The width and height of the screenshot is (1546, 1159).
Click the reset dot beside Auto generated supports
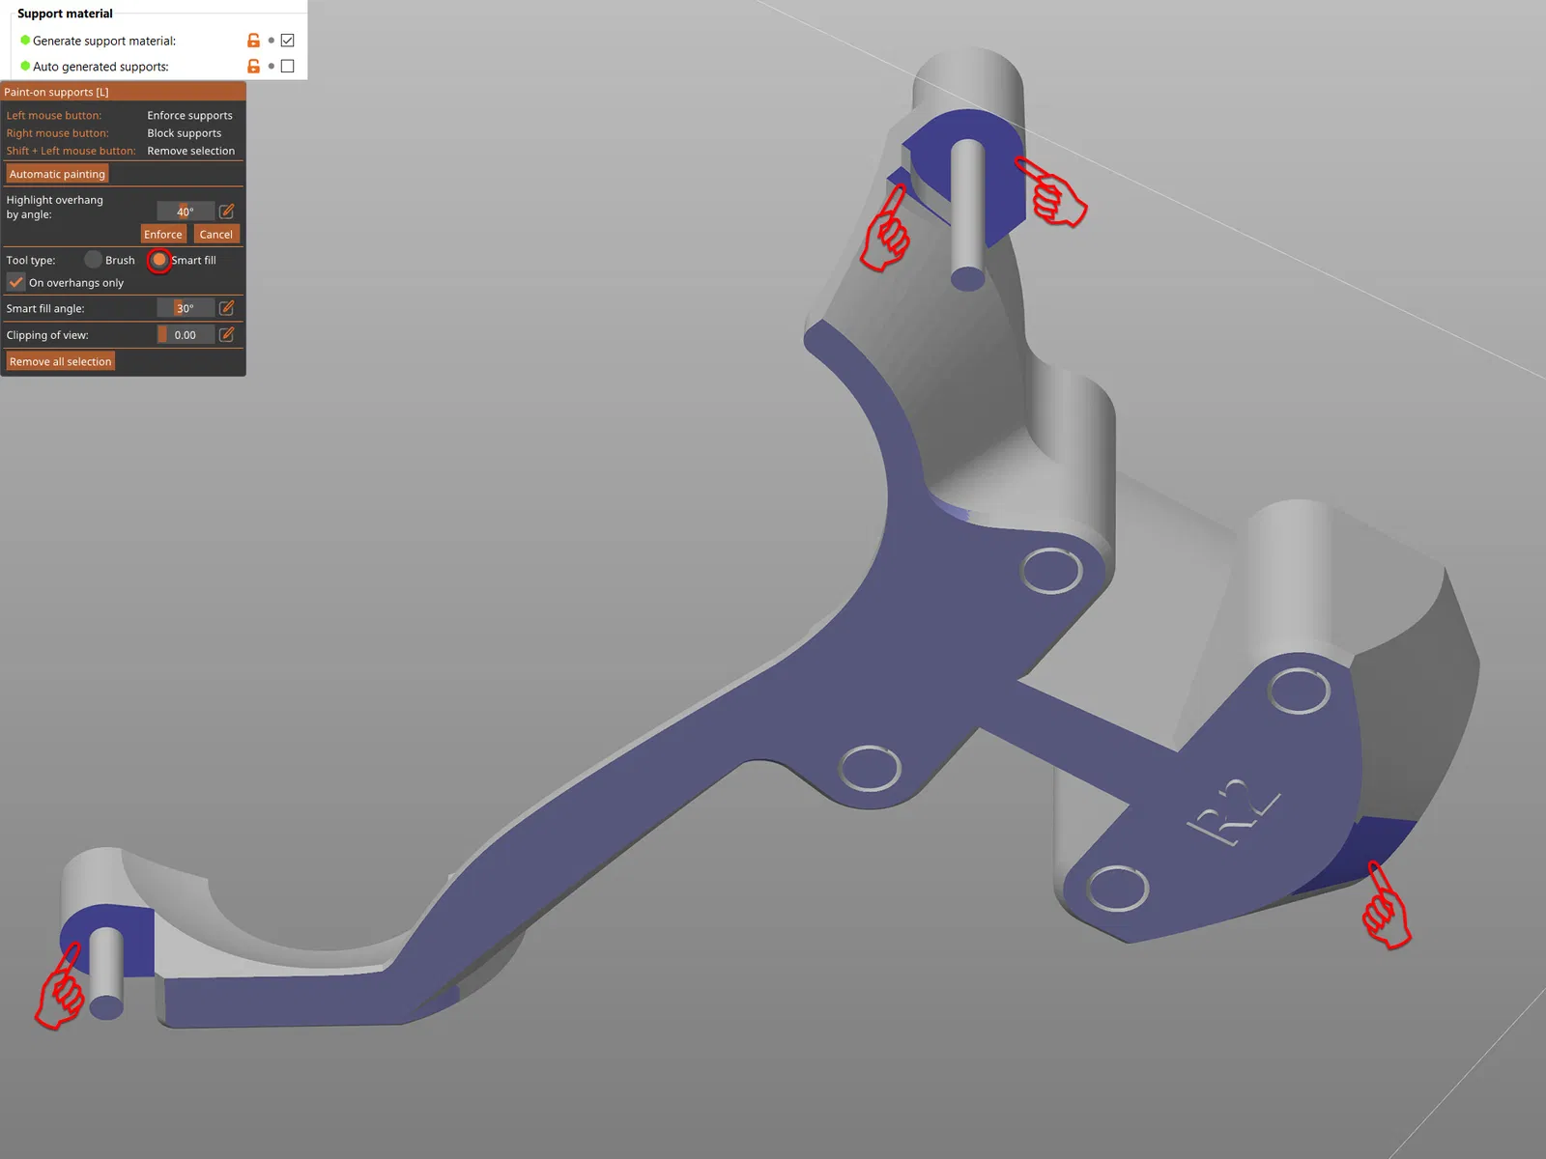272,66
